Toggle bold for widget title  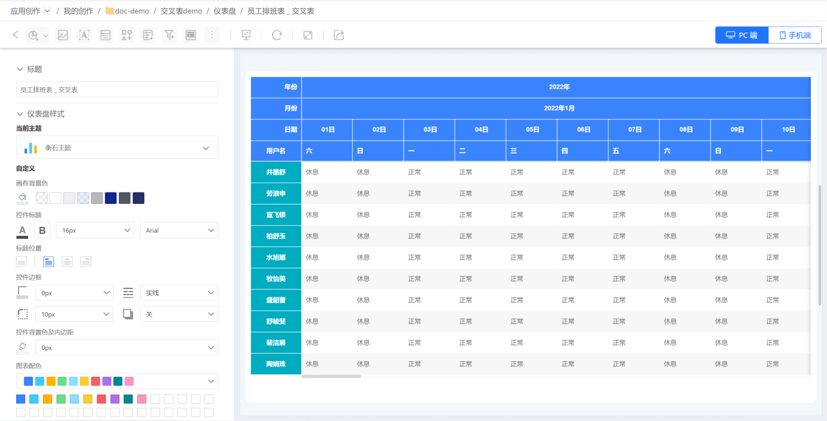coord(42,230)
